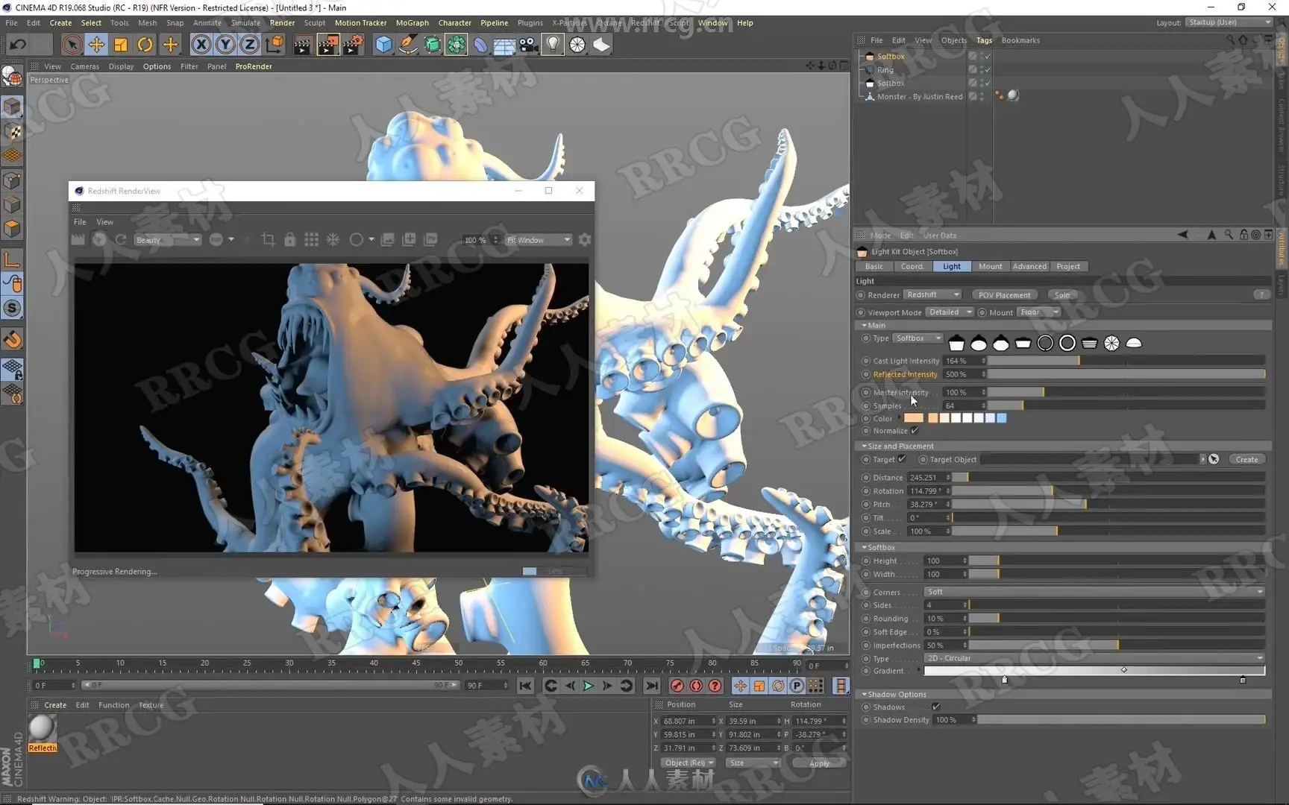
Task: Open the gradient Type 2D - Circular dropdown
Action: coord(1094,658)
